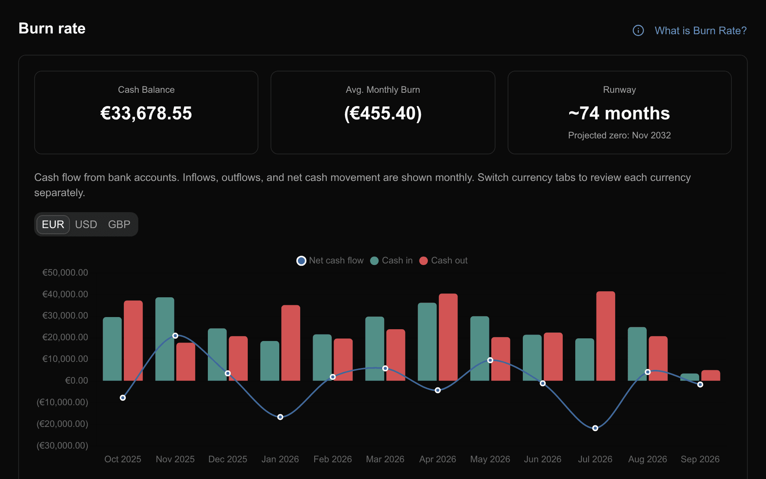Click the Jul 2026 net cash flow point
Image resolution: width=766 pixels, height=479 pixels.
(x=595, y=428)
